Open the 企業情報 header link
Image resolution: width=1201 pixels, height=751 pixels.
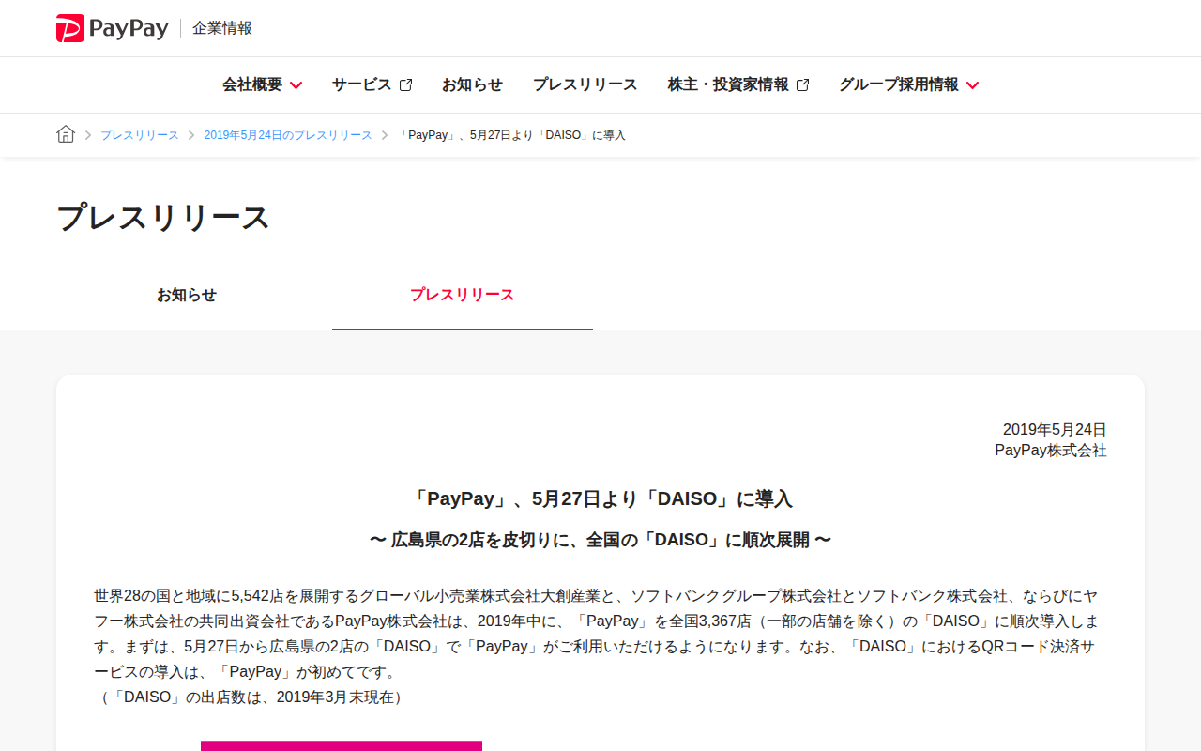pos(222,28)
